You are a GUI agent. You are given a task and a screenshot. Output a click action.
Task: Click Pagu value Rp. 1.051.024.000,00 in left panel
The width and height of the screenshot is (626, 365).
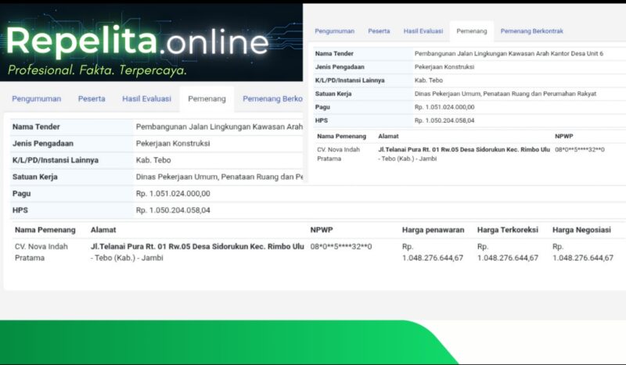173,194
